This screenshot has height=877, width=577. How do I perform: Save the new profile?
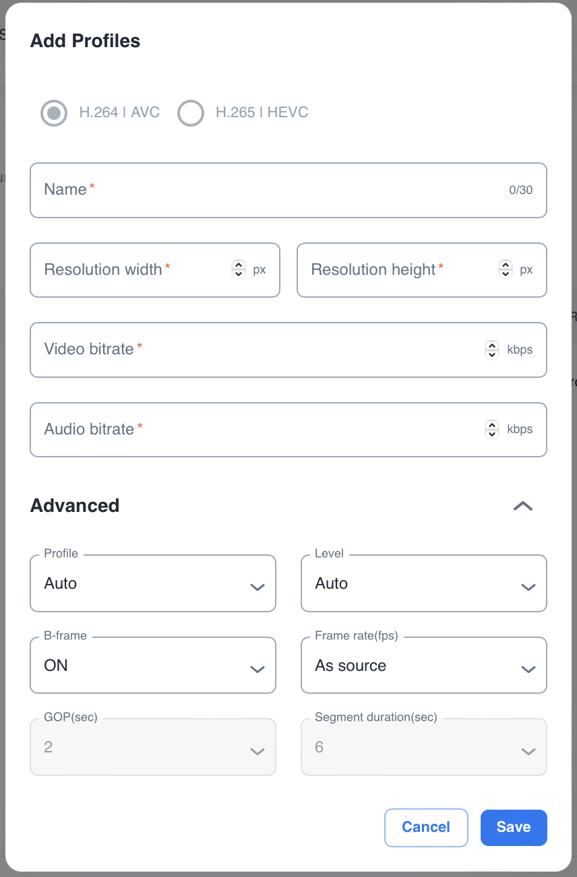[x=513, y=827]
